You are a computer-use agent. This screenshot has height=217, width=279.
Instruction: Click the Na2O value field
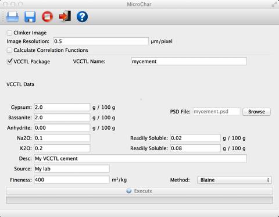[x=62, y=138]
